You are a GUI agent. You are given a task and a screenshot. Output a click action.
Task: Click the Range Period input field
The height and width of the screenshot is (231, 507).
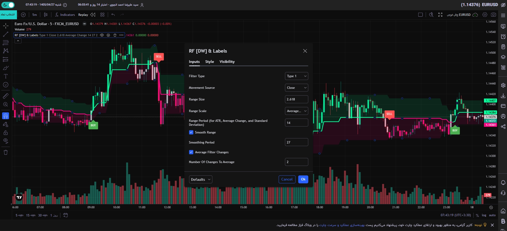(296, 123)
